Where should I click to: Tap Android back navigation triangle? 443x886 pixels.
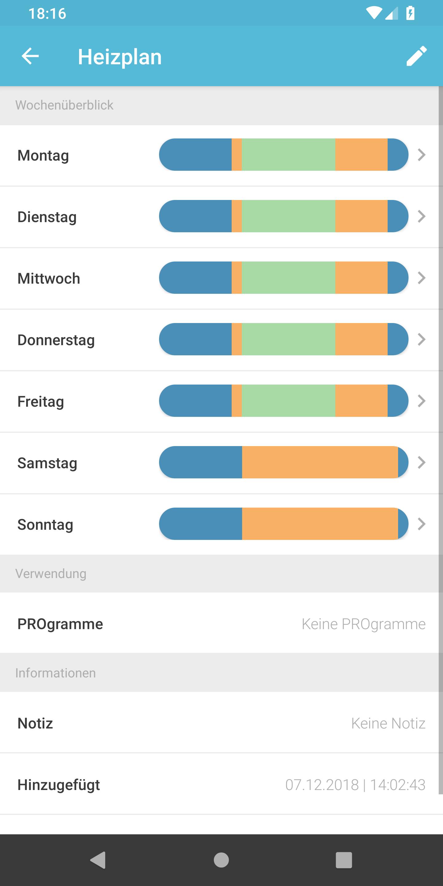pos(98,860)
